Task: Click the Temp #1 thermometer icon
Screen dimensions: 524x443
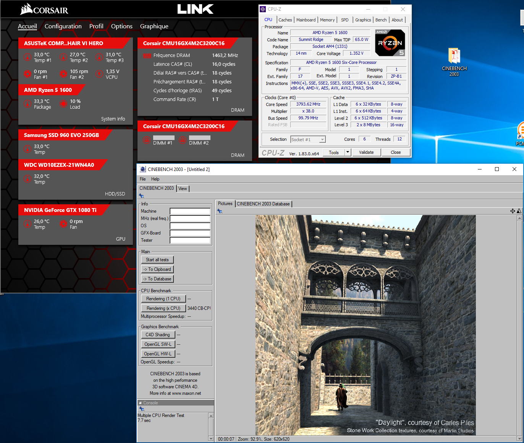Action: pyautogui.click(x=27, y=57)
